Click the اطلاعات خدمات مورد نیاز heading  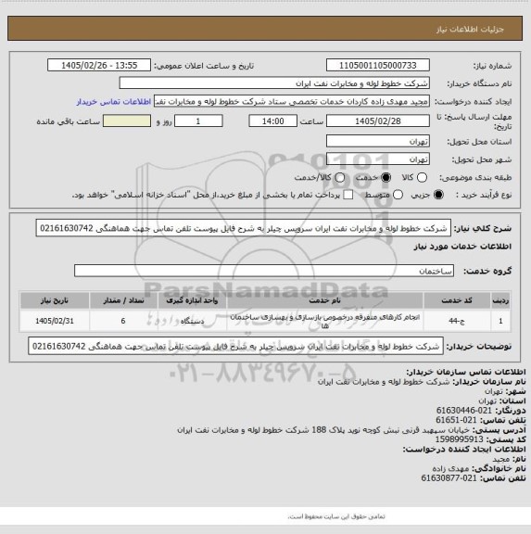462,247
